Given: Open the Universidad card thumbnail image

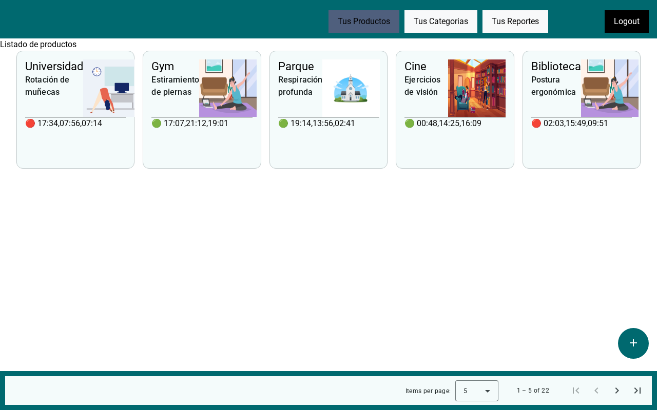Looking at the screenshot, I should coord(109,88).
